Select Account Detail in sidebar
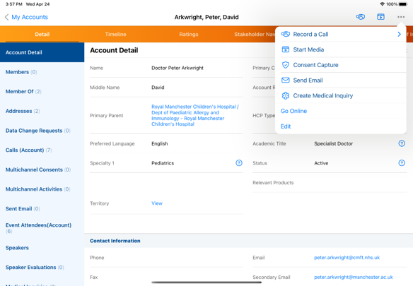 point(42,52)
